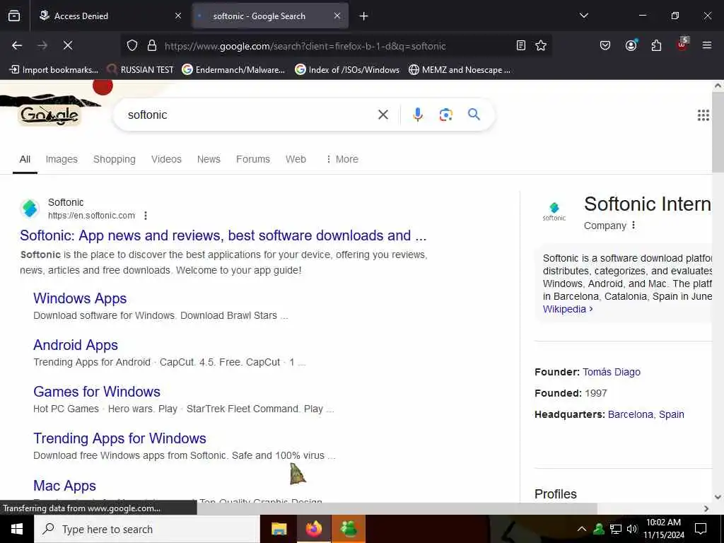The height and width of the screenshot is (543, 724).
Task: Select Web search tab
Action: pos(296,159)
